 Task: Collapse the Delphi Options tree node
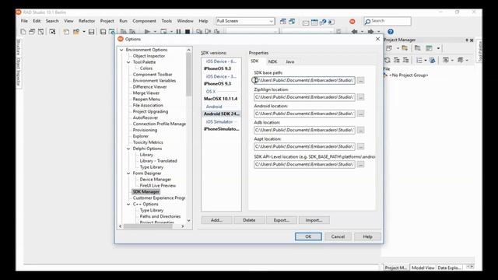click(x=128, y=149)
